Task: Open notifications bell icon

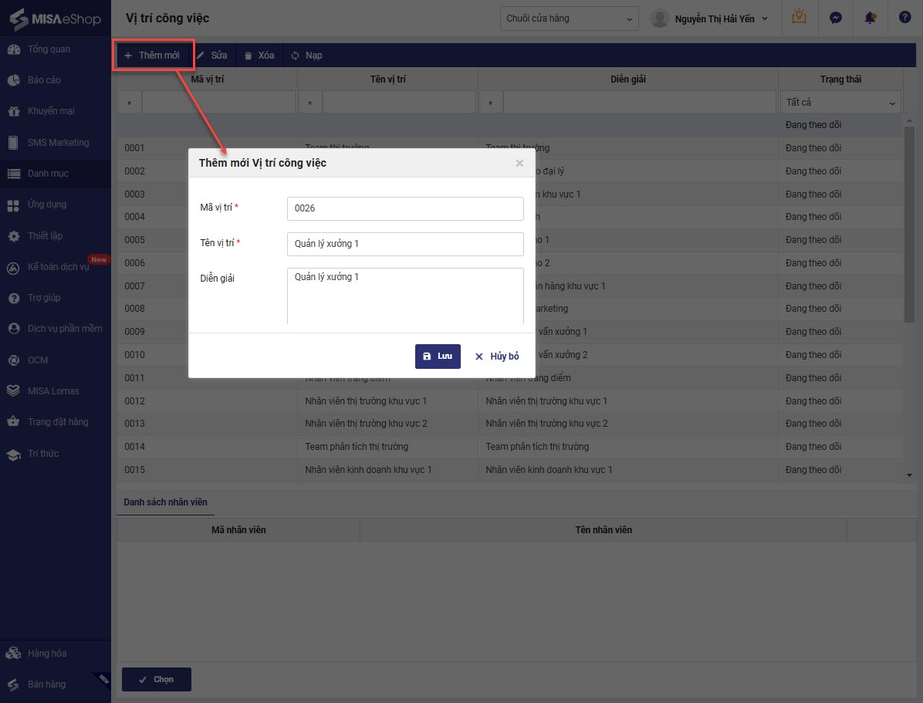Action: [x=870, y=18]
